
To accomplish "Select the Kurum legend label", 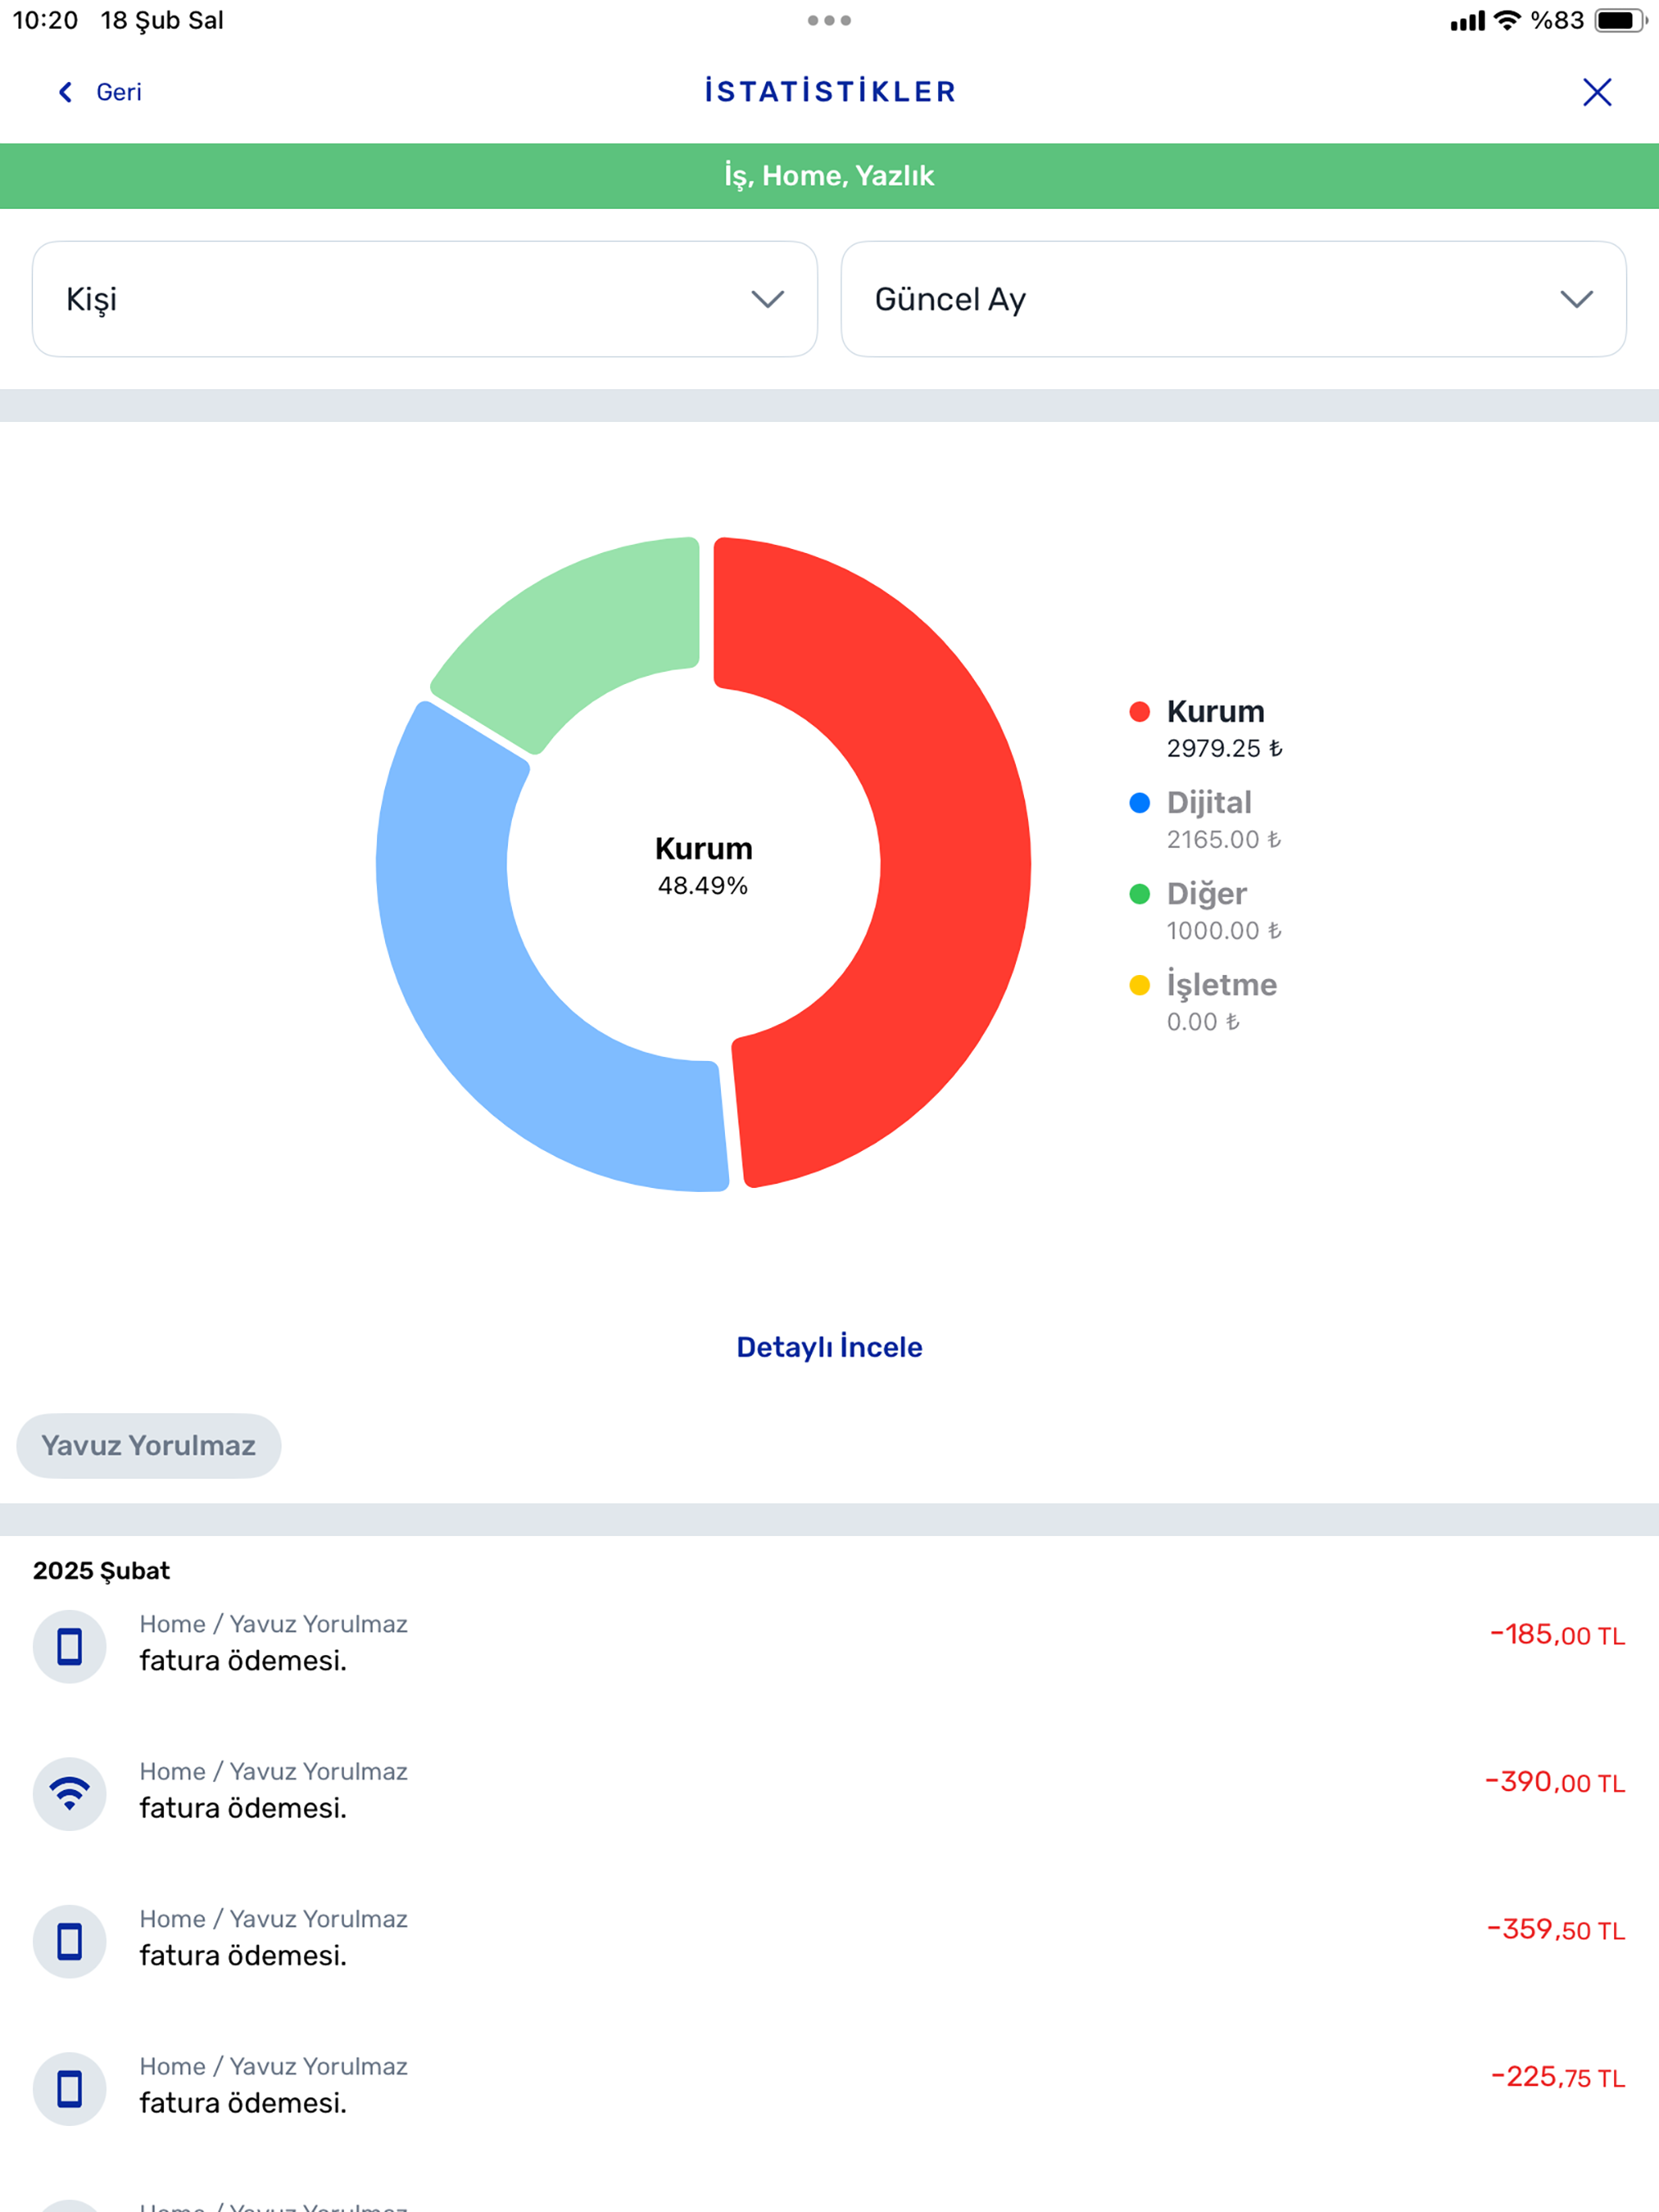I will click(1215, 712).
